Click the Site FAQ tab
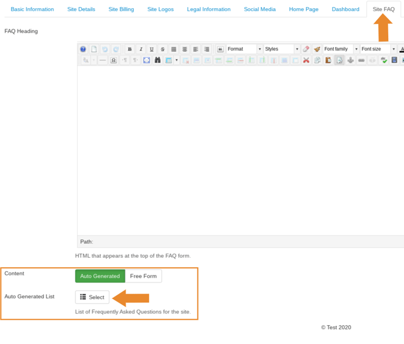 coord(383,9)
